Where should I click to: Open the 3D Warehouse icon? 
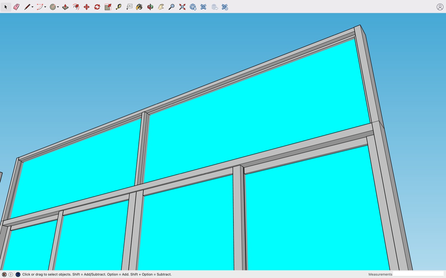click(193, 7)
